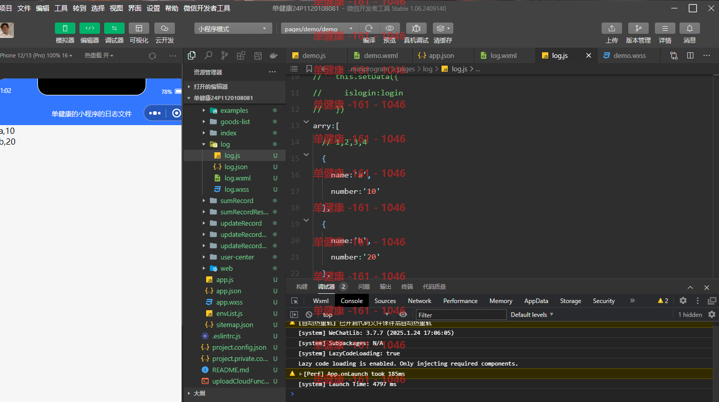
Task: Open log.wxss in the file tree
Action: tap(236, 189)
